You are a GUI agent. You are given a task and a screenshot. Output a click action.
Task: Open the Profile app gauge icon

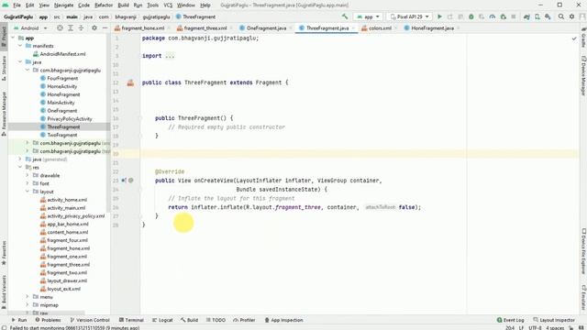click(493, 16)
